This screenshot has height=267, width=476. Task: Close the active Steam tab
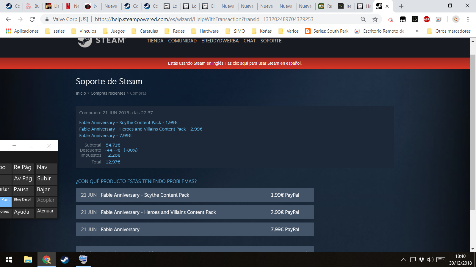387,6
